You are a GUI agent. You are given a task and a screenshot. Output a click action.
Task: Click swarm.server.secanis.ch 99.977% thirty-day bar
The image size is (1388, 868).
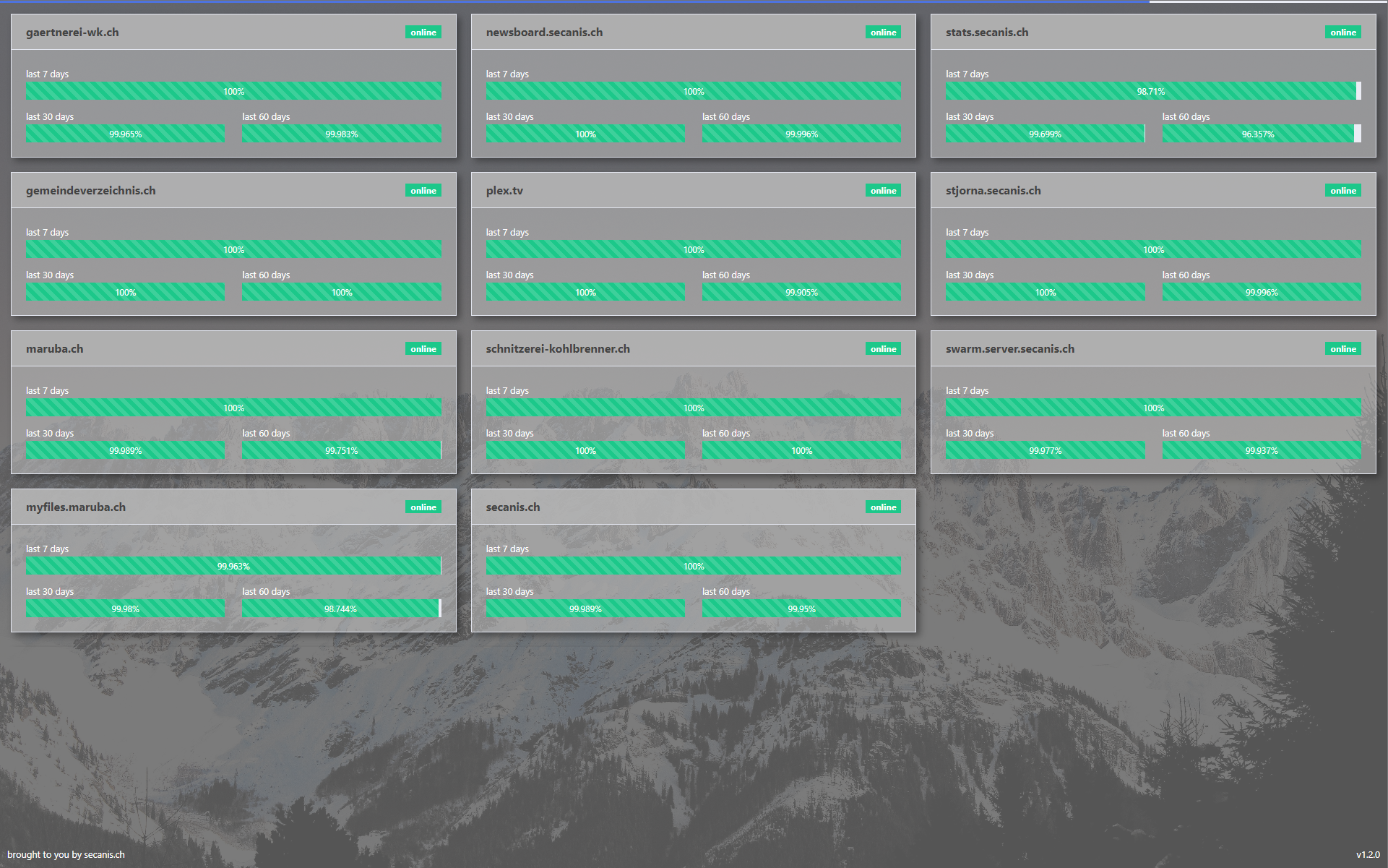click(x=1045, y=450)
